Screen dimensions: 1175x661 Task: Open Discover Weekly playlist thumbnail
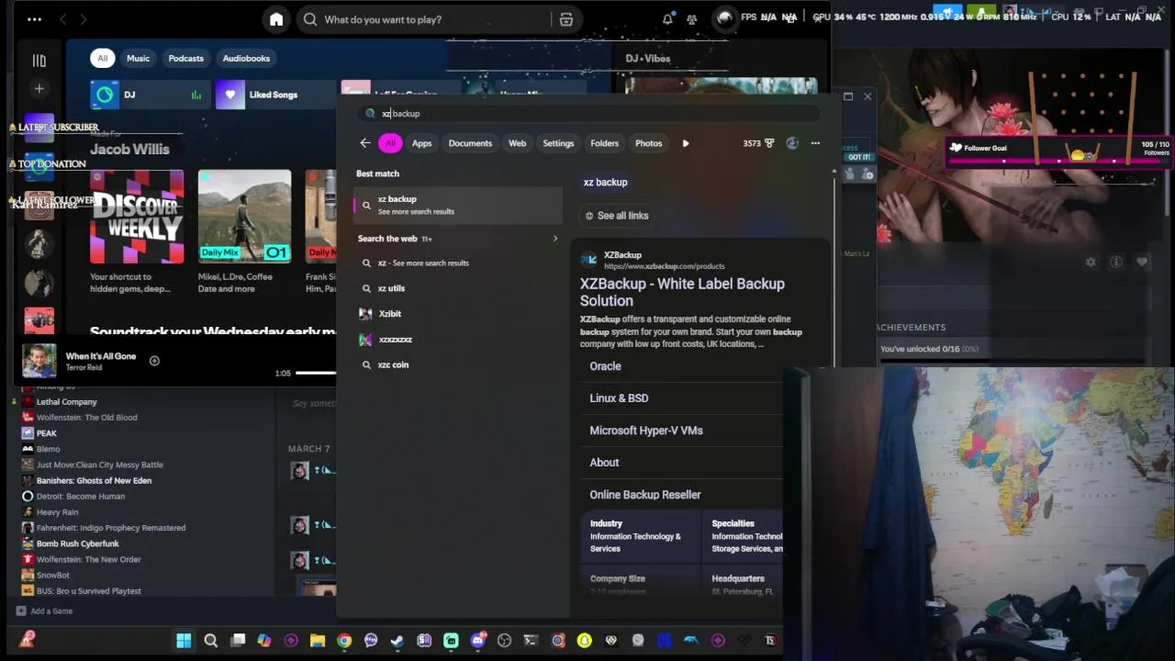[137, 217]
